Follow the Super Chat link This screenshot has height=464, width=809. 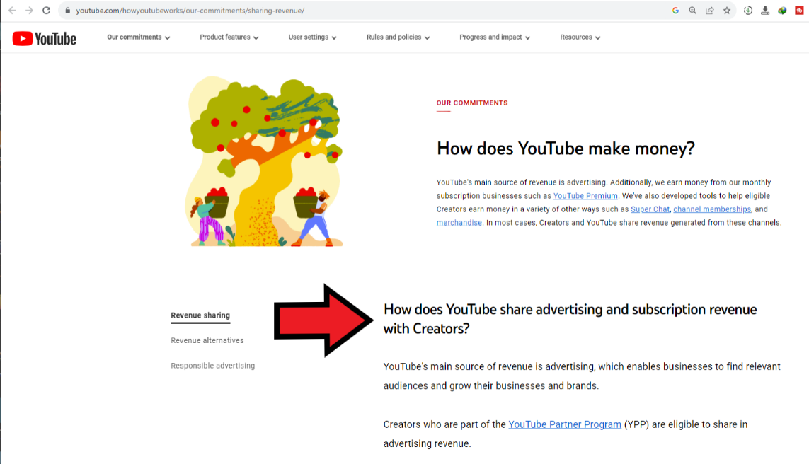click(x=650, y=209)
